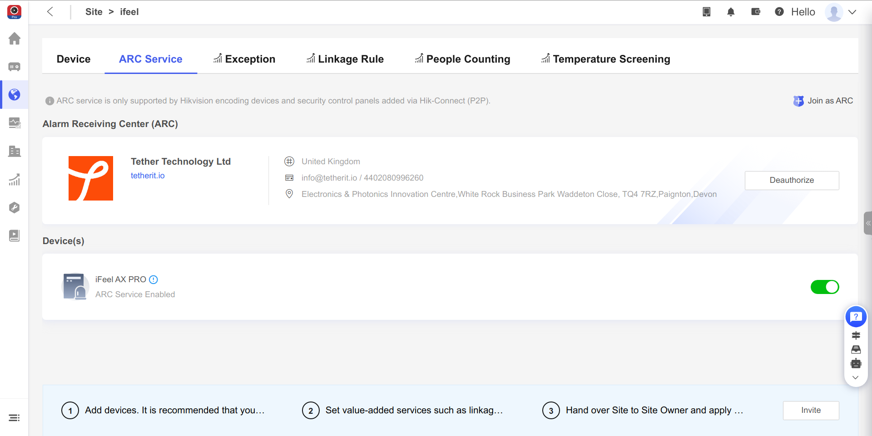Open the tetherit.io link
This screenshot has height=436, width=872.
[x=148, y=176]
